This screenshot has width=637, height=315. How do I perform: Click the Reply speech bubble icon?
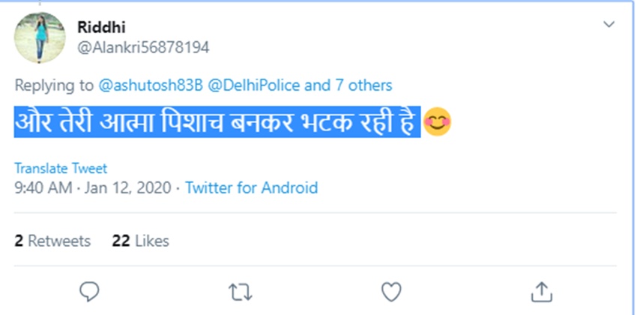89,291
